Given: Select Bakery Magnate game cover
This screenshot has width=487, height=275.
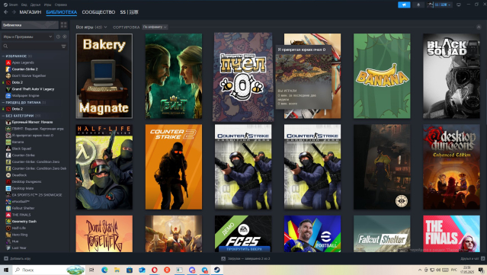Looking at the screenshot, I should 104,76.
